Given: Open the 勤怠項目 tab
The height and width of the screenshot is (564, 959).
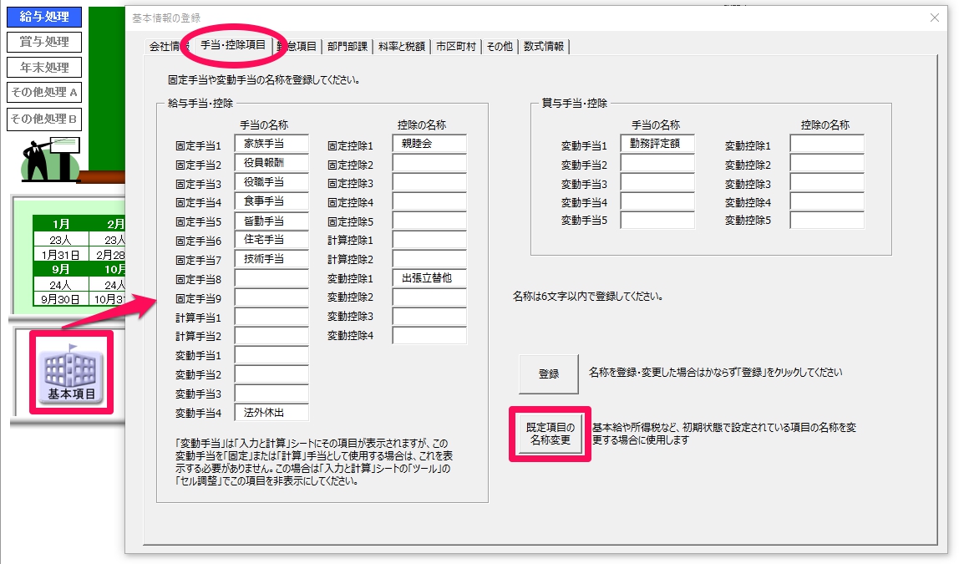Looking at the screenshot, I should [297, 47].
